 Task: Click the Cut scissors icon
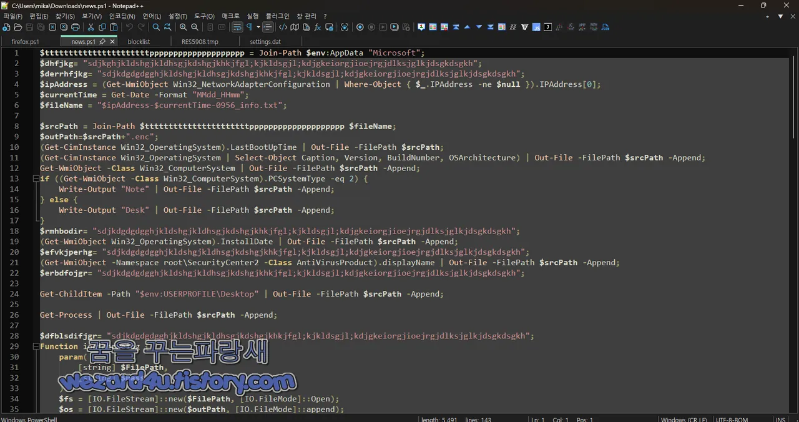click(91, 27)
